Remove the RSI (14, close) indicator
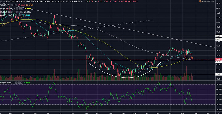Image resolution: width=222 pixels, height=114 pixels. point(21,83)
